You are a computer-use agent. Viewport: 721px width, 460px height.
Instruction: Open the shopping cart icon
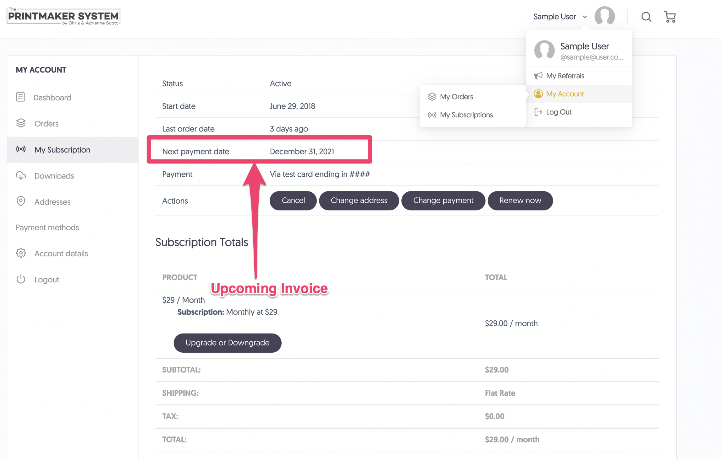point(669,17)
